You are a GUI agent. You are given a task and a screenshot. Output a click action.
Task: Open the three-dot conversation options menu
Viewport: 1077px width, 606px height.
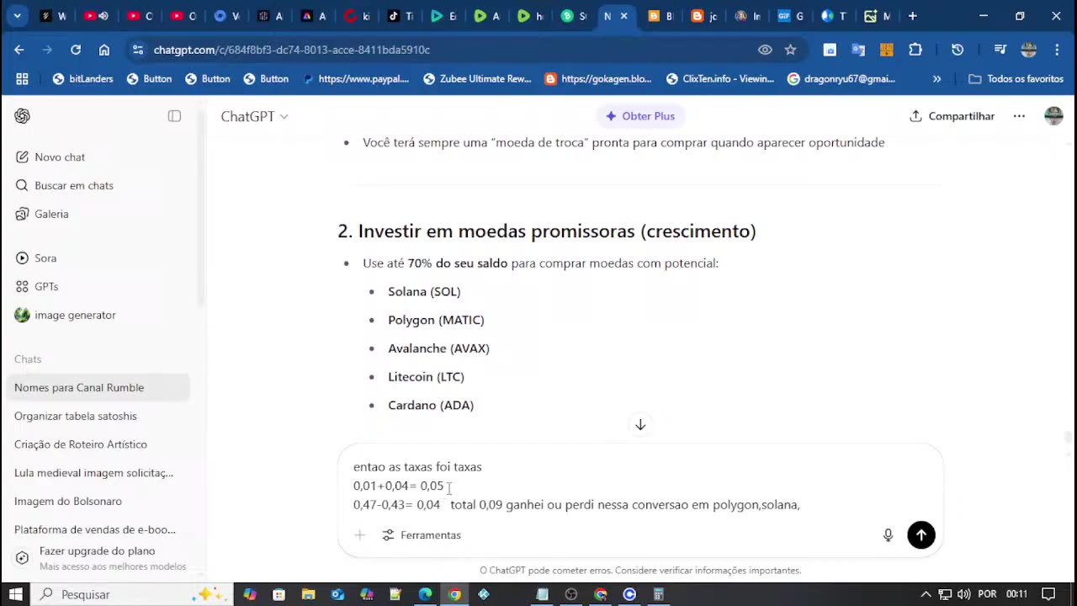1019,116
